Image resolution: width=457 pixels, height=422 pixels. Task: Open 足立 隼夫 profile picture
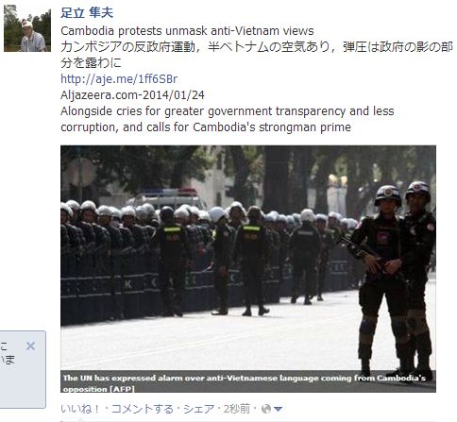point(27,28)
